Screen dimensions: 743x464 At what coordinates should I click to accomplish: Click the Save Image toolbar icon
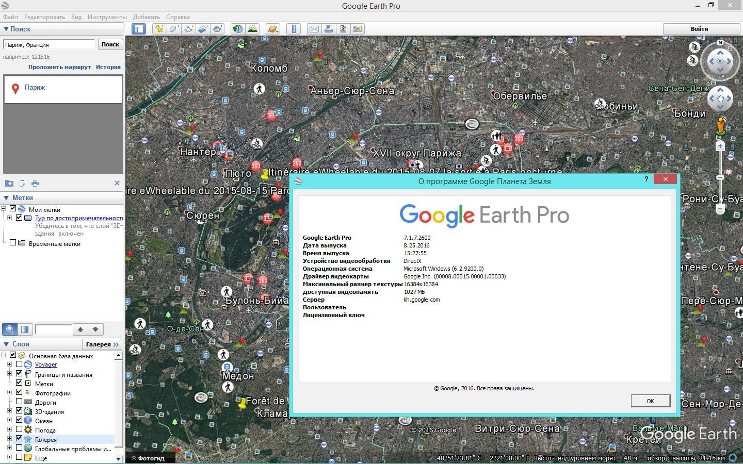(343, 29)
